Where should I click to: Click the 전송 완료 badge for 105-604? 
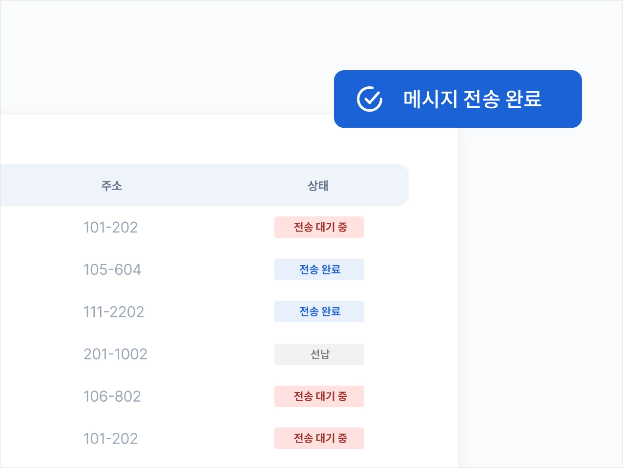[x=319, y=270]
